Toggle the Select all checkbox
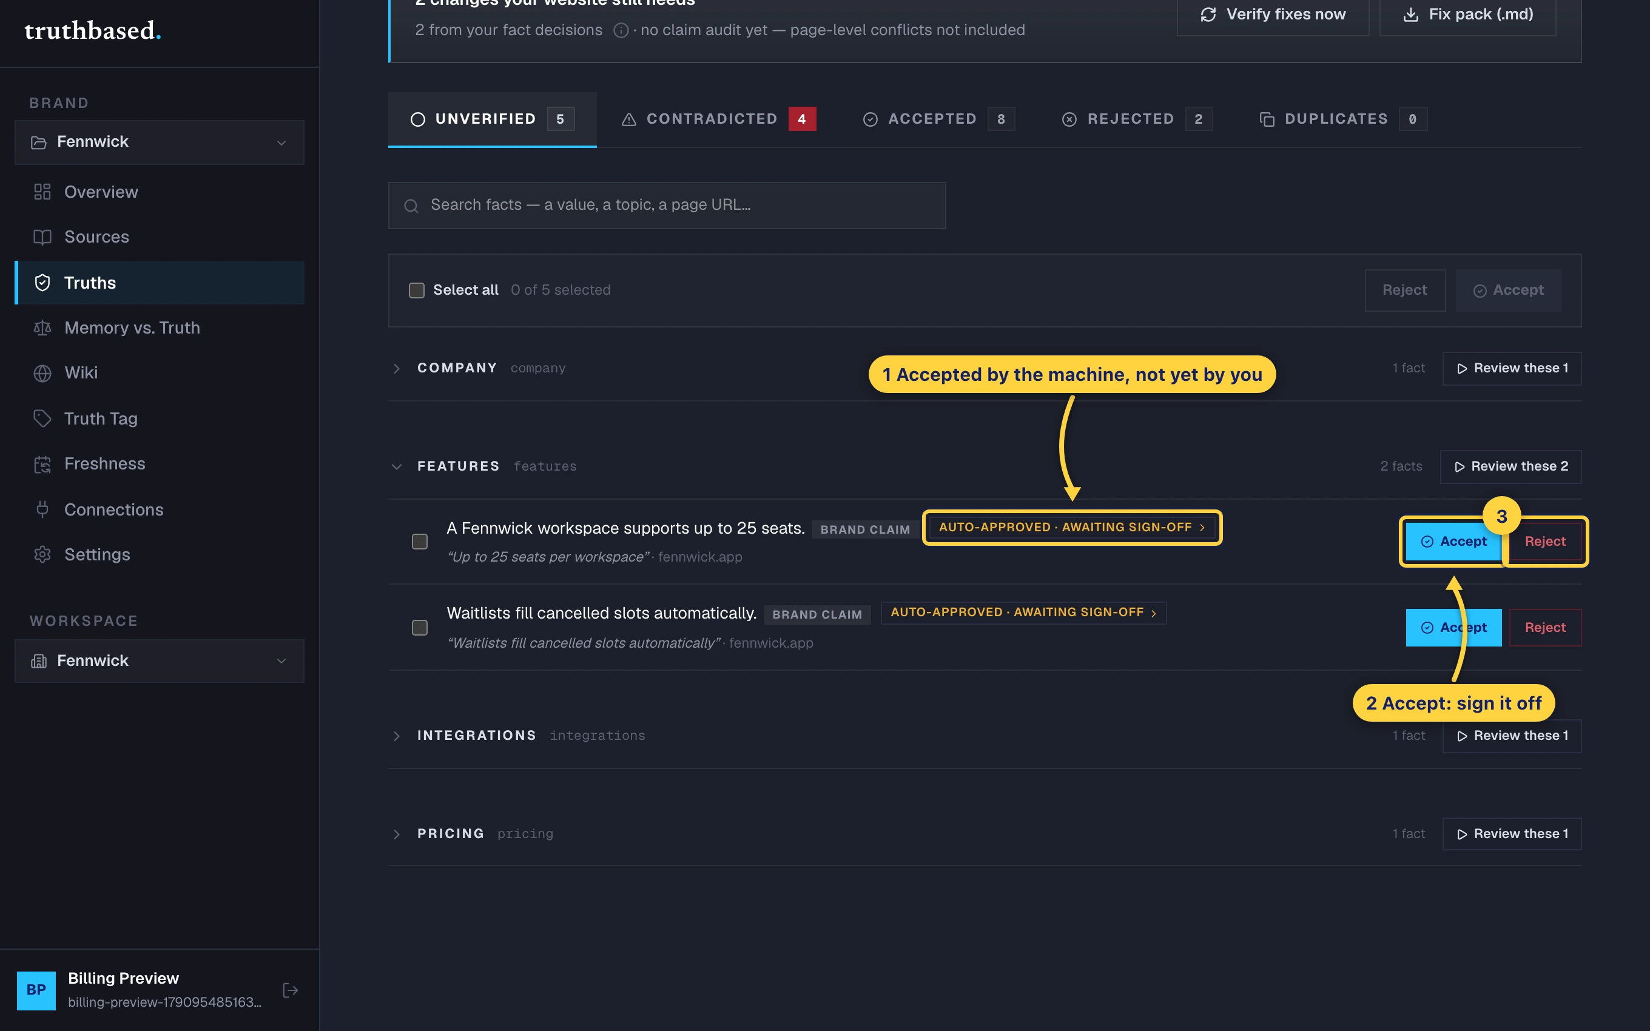 click(417, 290)
